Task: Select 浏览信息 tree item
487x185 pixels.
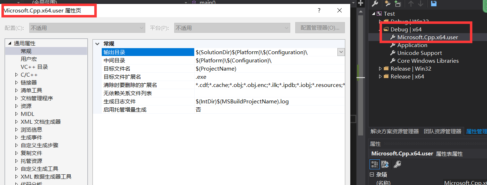Action: 31,130
